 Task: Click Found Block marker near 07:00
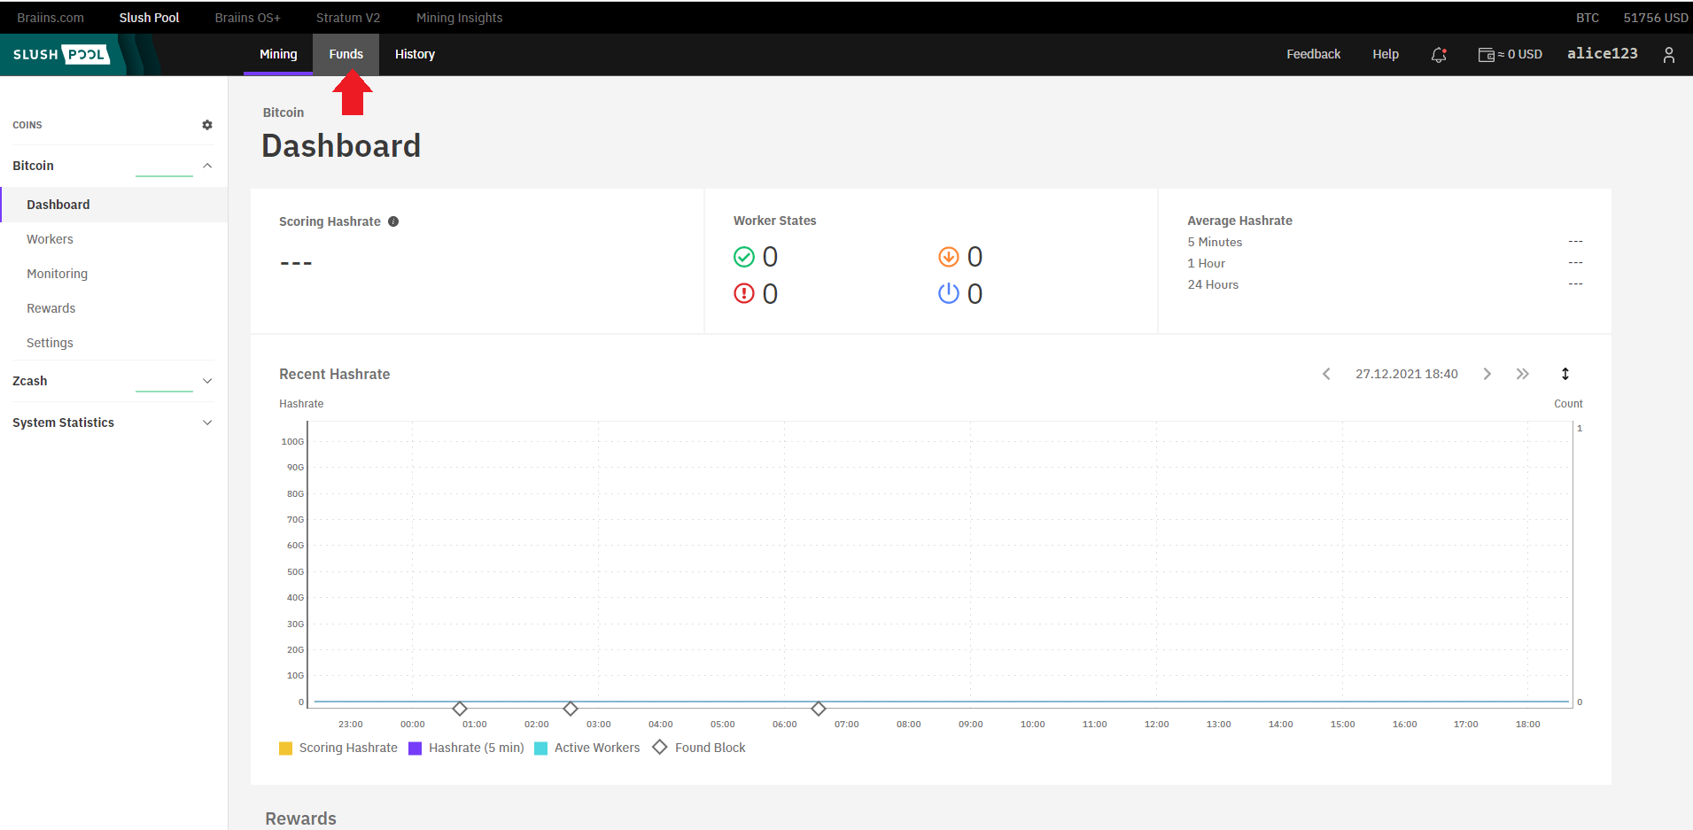819,709
